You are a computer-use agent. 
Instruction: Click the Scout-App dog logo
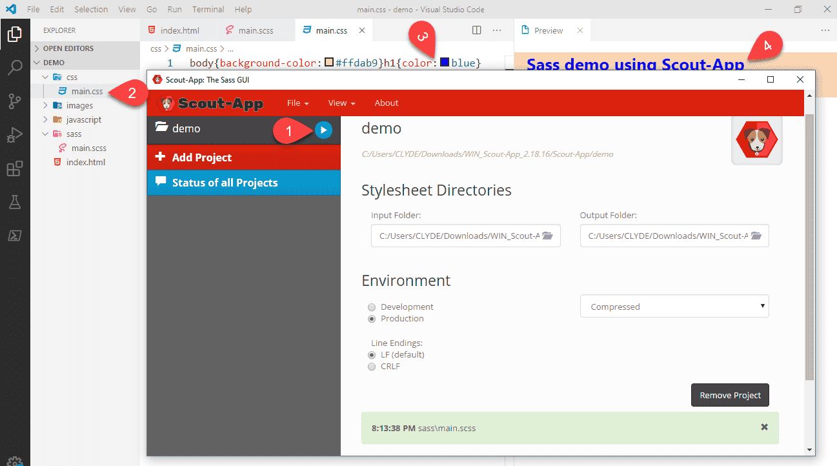pos(168,103)
